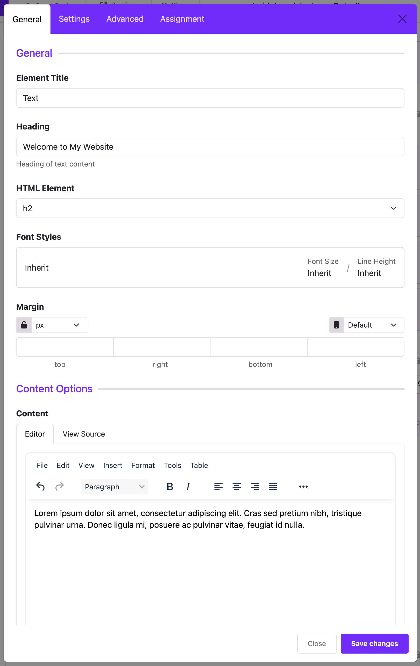Align text right
Screen dimensions: 420x666
tap(255, 486)
